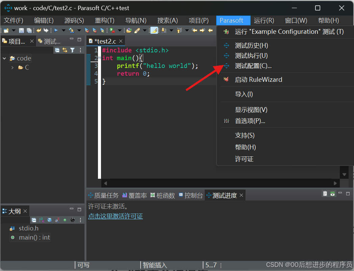Image resolution: width=354 pixels, height=271 pixels.
Task: Collapse all in project explorer panel
Action: coord(57,50)
